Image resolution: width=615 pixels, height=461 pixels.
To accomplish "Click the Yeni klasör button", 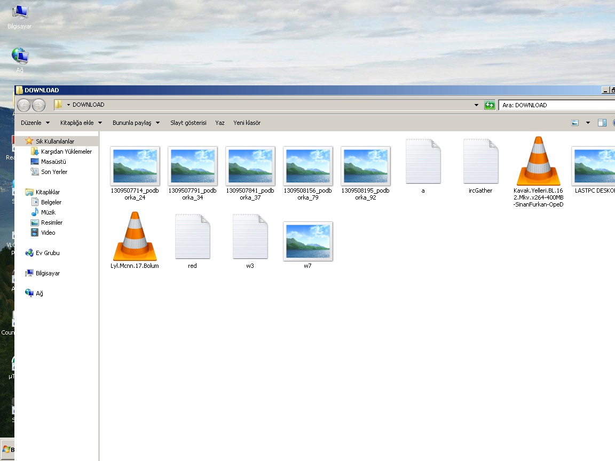I will 247,123.
